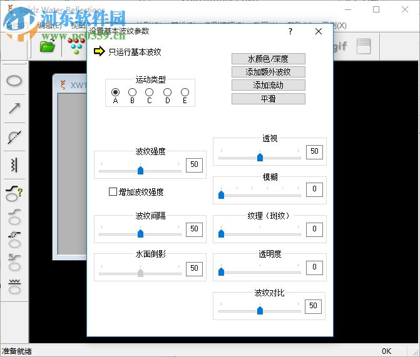
Task: Select motion type E radio button
Action: click(185, 93)
